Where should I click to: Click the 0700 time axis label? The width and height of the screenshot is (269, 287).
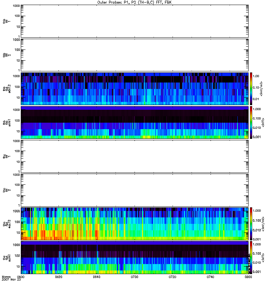pos(134,277)
